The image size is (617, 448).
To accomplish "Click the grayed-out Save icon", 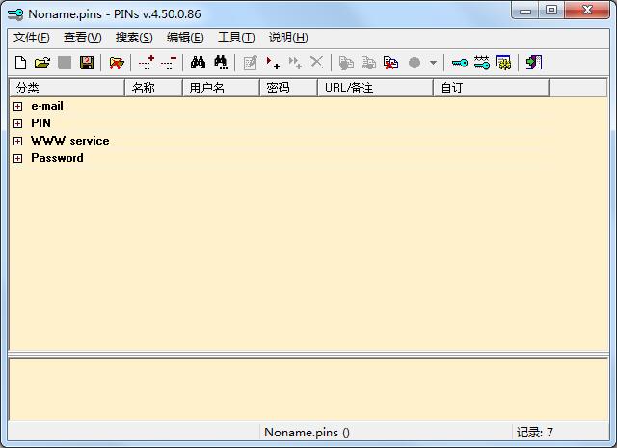I will pyautogui.click(x=65, y=63).
